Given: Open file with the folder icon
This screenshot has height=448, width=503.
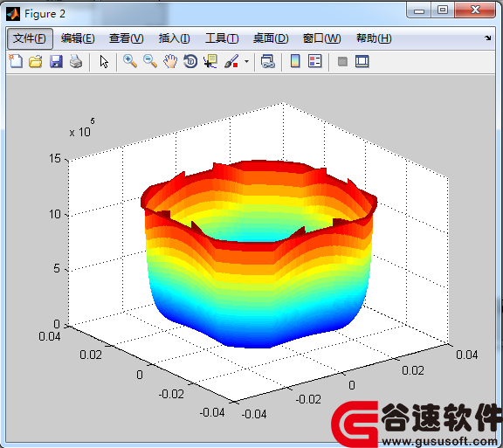Looking at the screenshot, I should (35, 61).
